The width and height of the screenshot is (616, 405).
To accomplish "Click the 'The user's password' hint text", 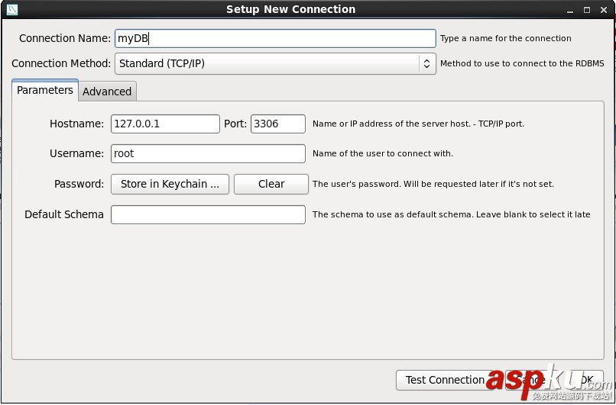I will click(433, 185).
